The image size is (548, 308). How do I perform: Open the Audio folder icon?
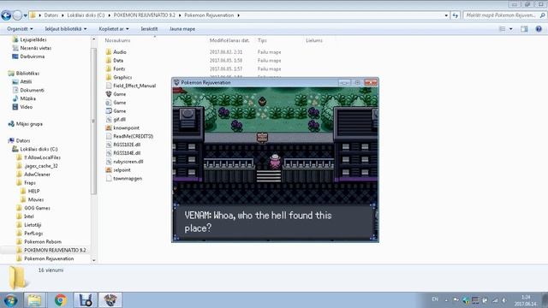[x=109, y=52]
